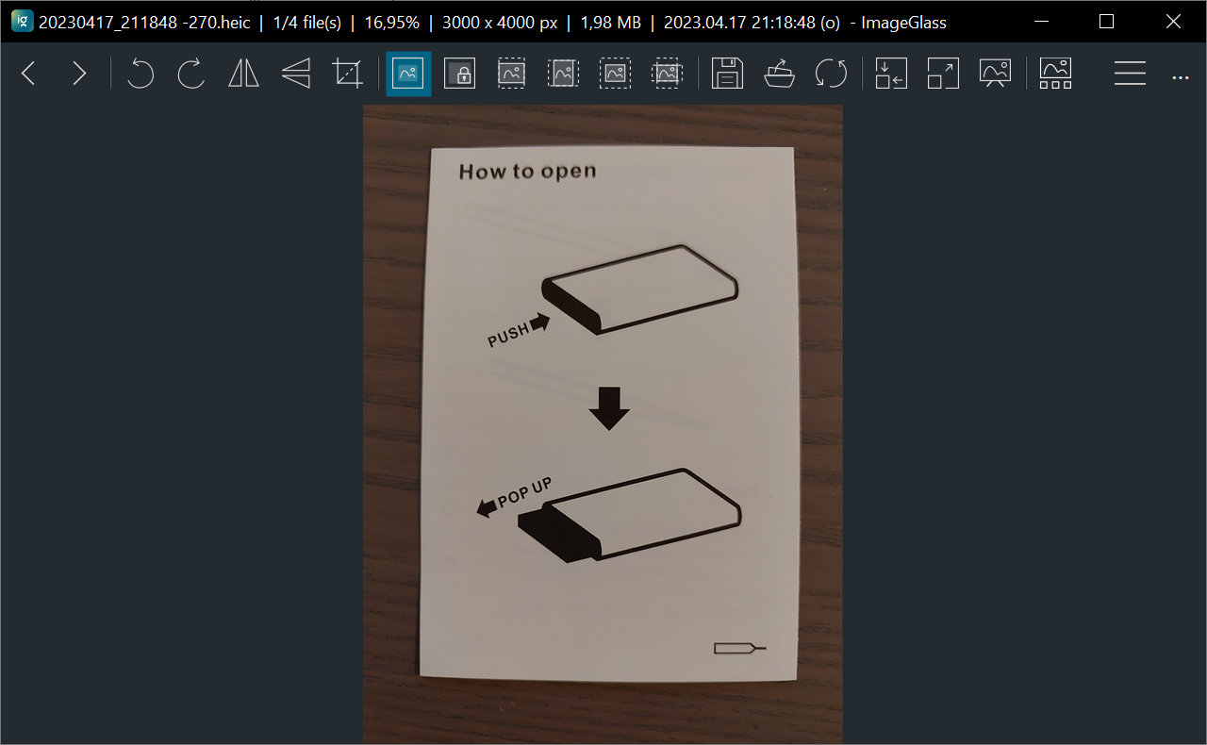Click the displayed How to open photo
The width and height of the screenshot is (1207, 745).
click(603, 424)
